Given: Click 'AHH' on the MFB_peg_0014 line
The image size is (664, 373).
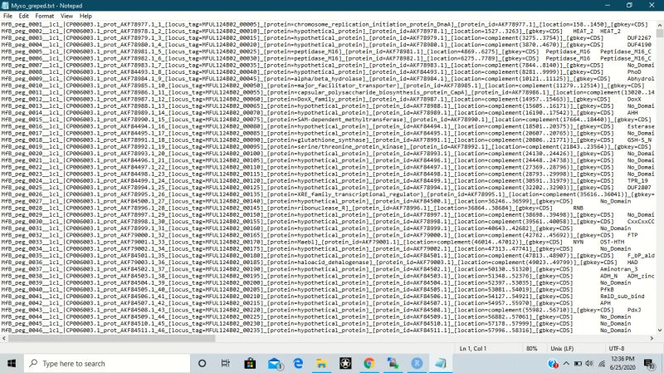Looking at the screenshot, I should (x=632, y=112).
